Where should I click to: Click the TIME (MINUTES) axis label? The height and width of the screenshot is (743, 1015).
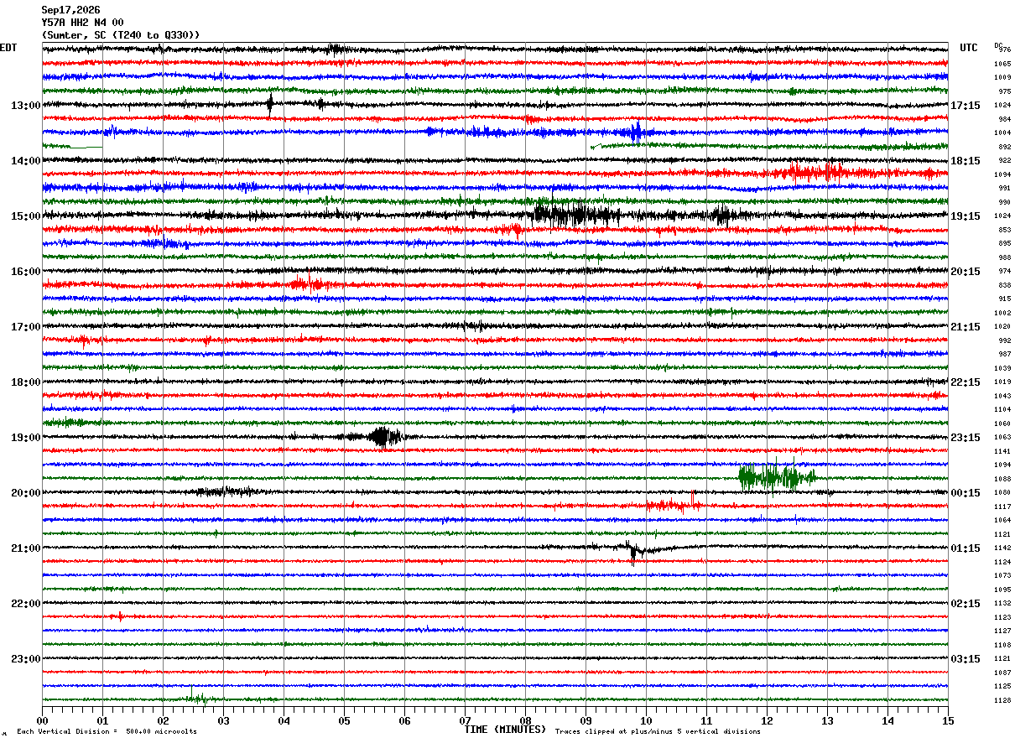point(505,730)
